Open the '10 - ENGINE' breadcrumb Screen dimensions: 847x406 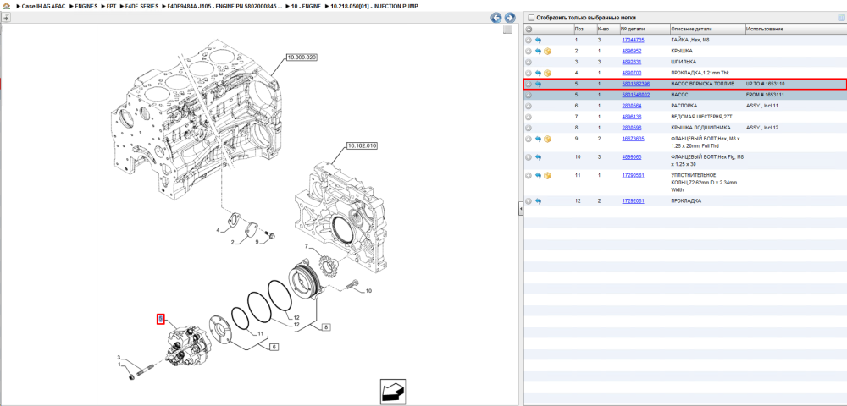(306, 6)
